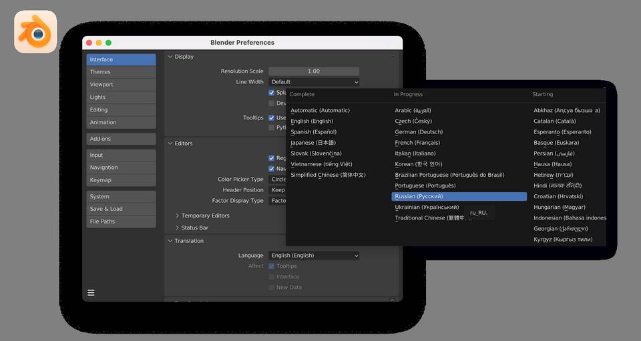641x341 pixels.
Task: Select German (Deutsch) language
Action: point(419,132)
